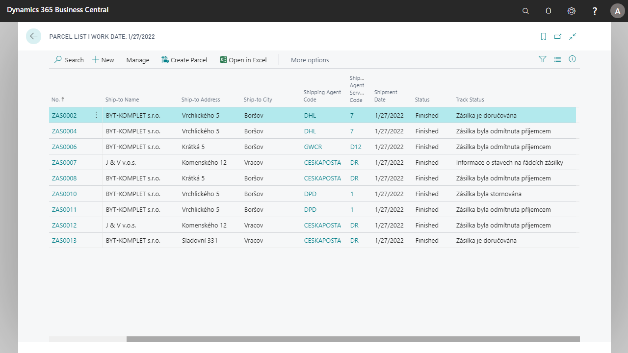
Task: Select the Sladovní 331 address cell
Action: pyautogui.click(x=200, y=241)
